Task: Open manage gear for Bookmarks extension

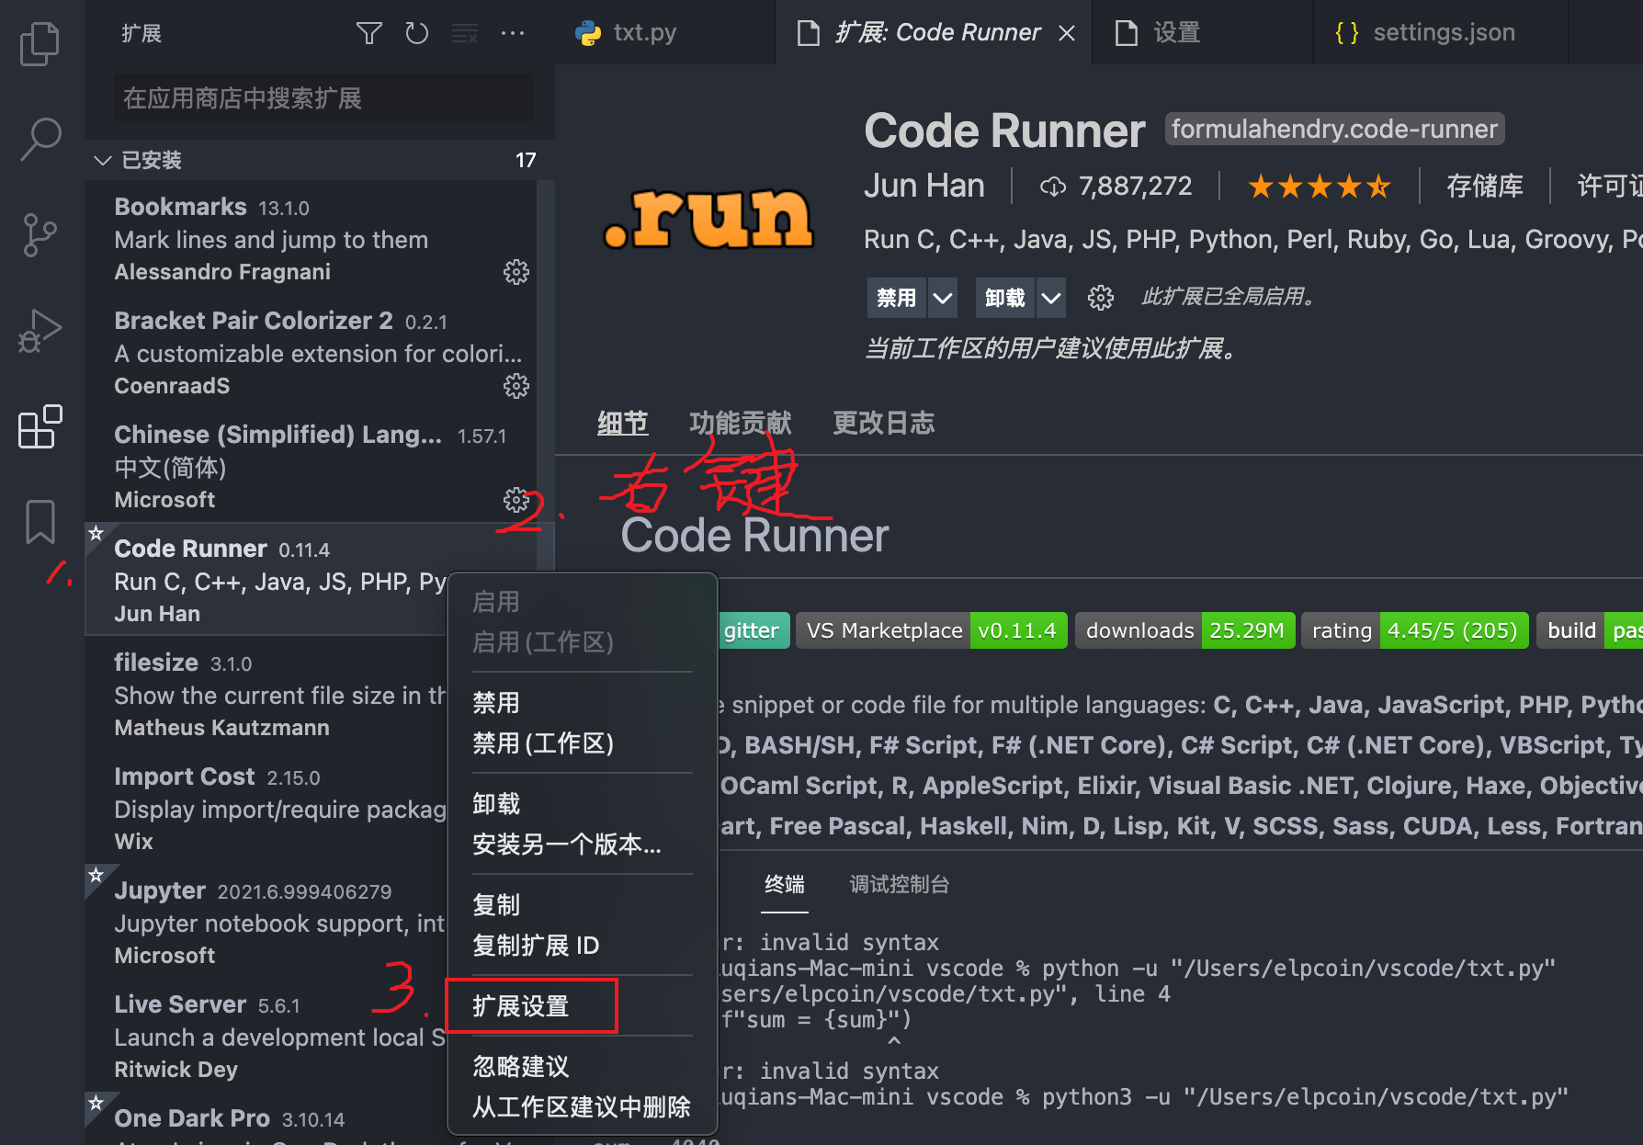Action: pos(516,272)
